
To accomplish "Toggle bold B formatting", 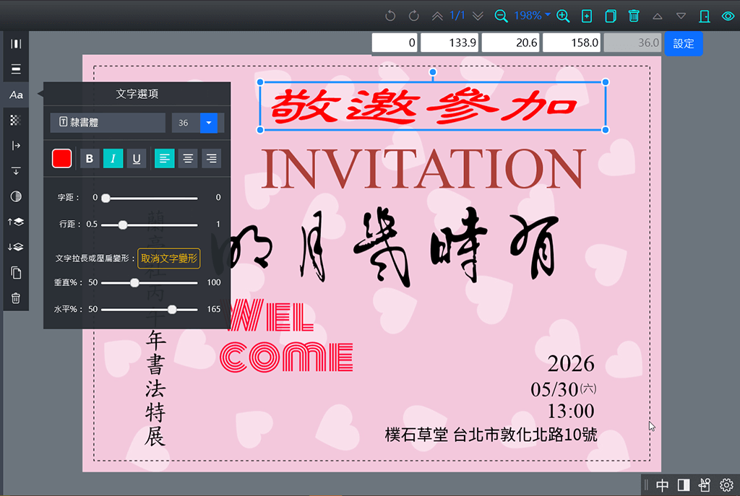I will pyautogui.click(x=90, y=158).
